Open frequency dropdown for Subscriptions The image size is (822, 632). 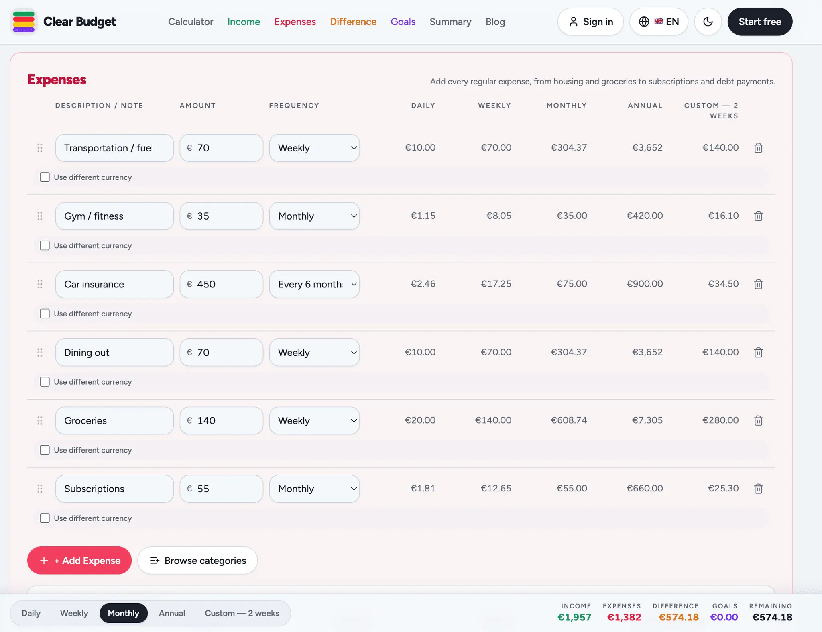pyautogui.click(x=314, y=489)
